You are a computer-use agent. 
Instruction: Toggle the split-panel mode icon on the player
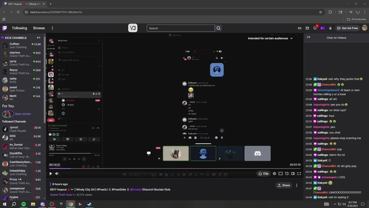pyautogui.click(x=293, y=174)
